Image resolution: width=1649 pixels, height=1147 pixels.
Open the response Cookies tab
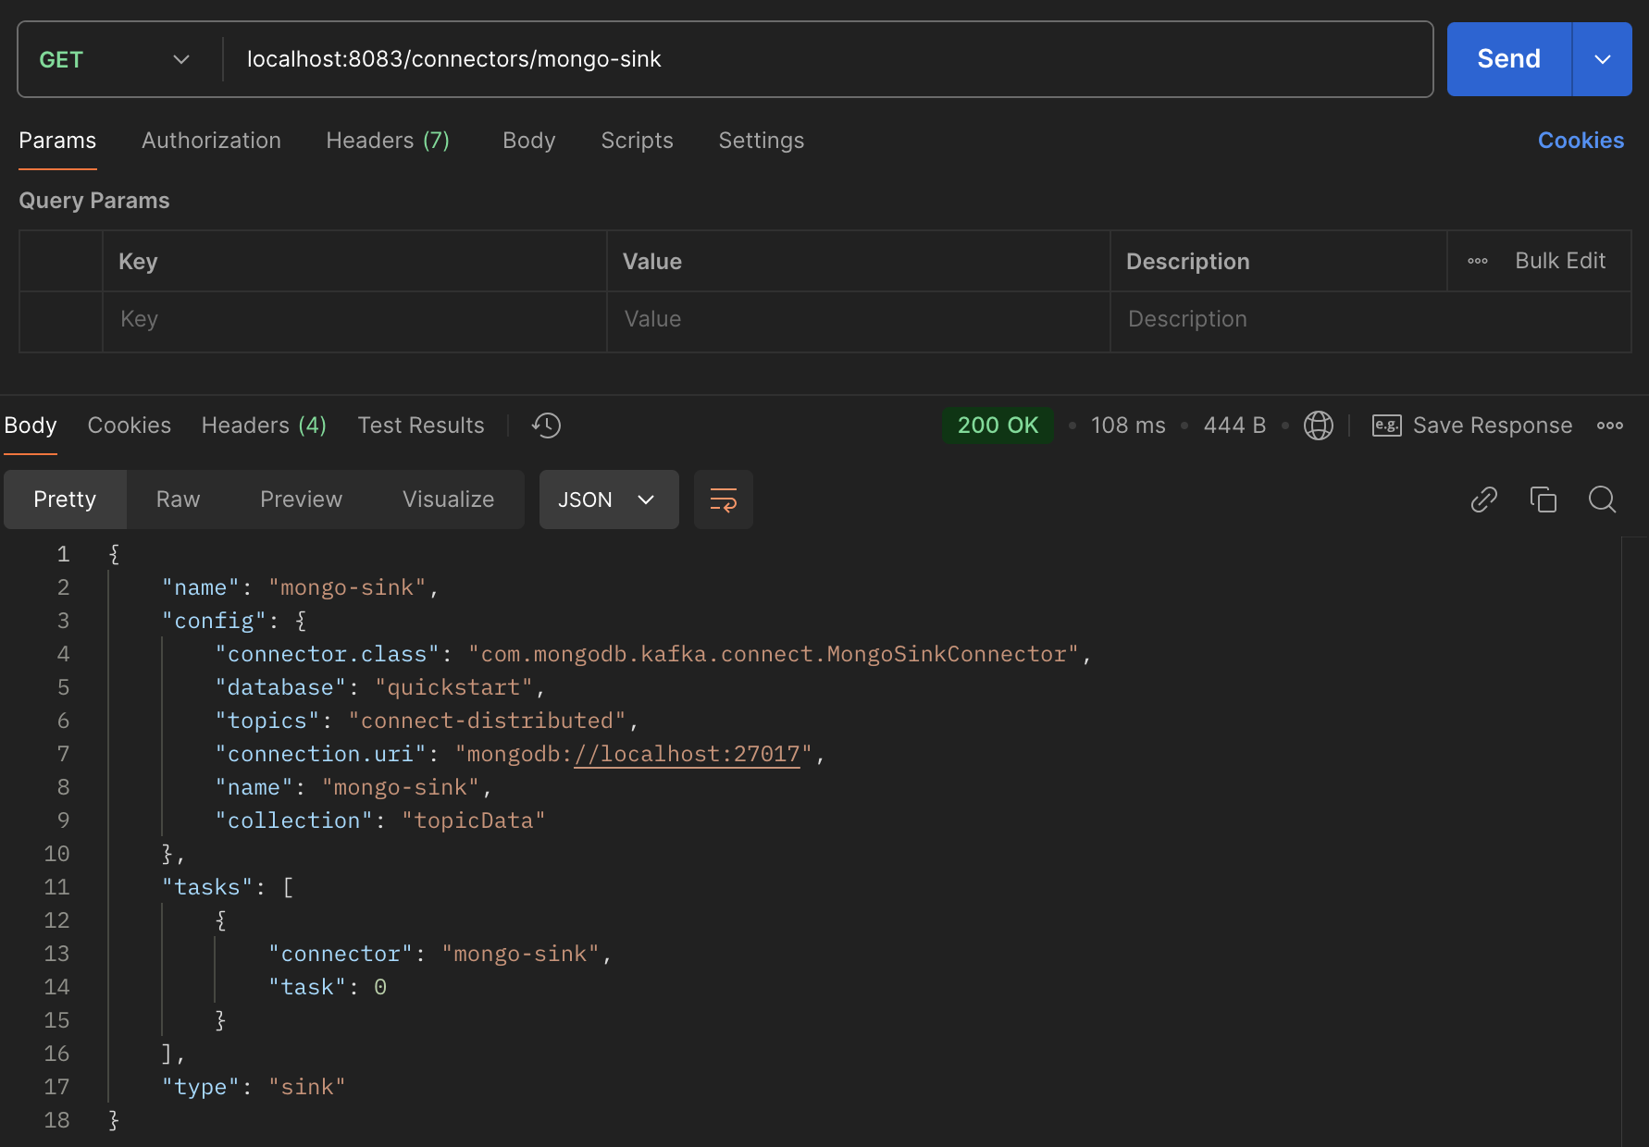point(130,425)
